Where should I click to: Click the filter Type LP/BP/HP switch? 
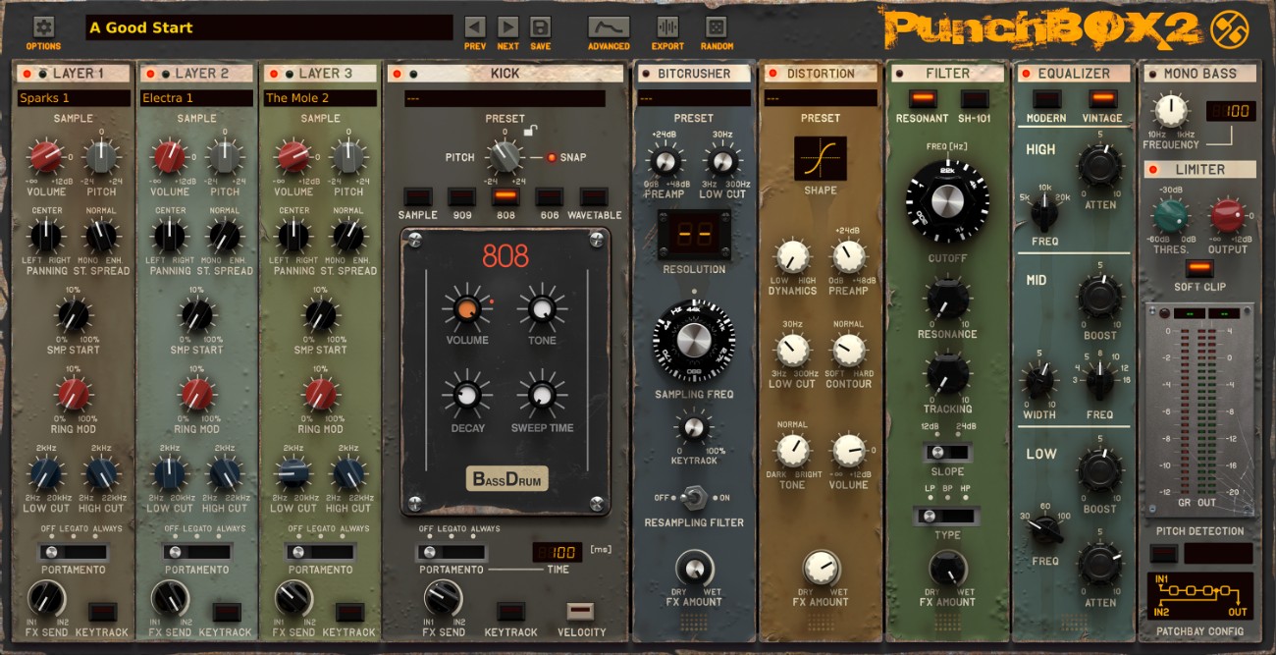947,516
